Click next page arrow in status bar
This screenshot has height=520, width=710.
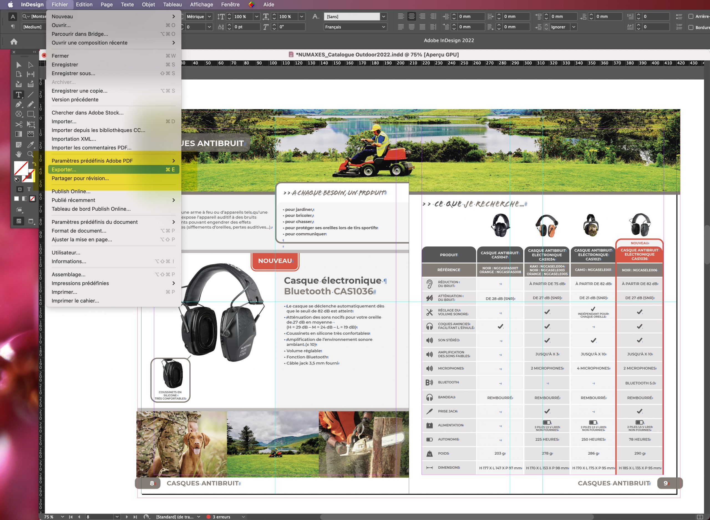coord(126,517)
